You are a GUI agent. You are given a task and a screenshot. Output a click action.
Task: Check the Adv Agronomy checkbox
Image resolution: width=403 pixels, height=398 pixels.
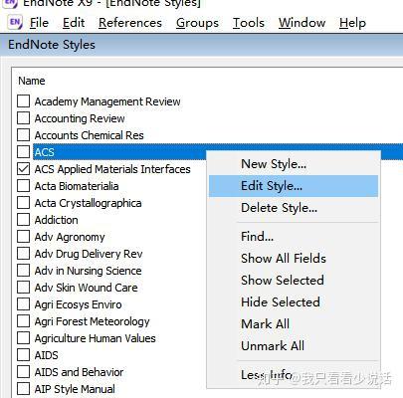[23, 237]
